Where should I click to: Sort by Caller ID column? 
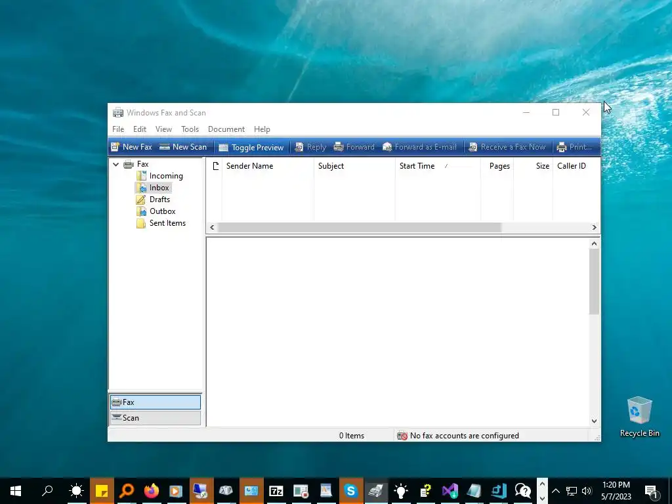coord(576,166)
